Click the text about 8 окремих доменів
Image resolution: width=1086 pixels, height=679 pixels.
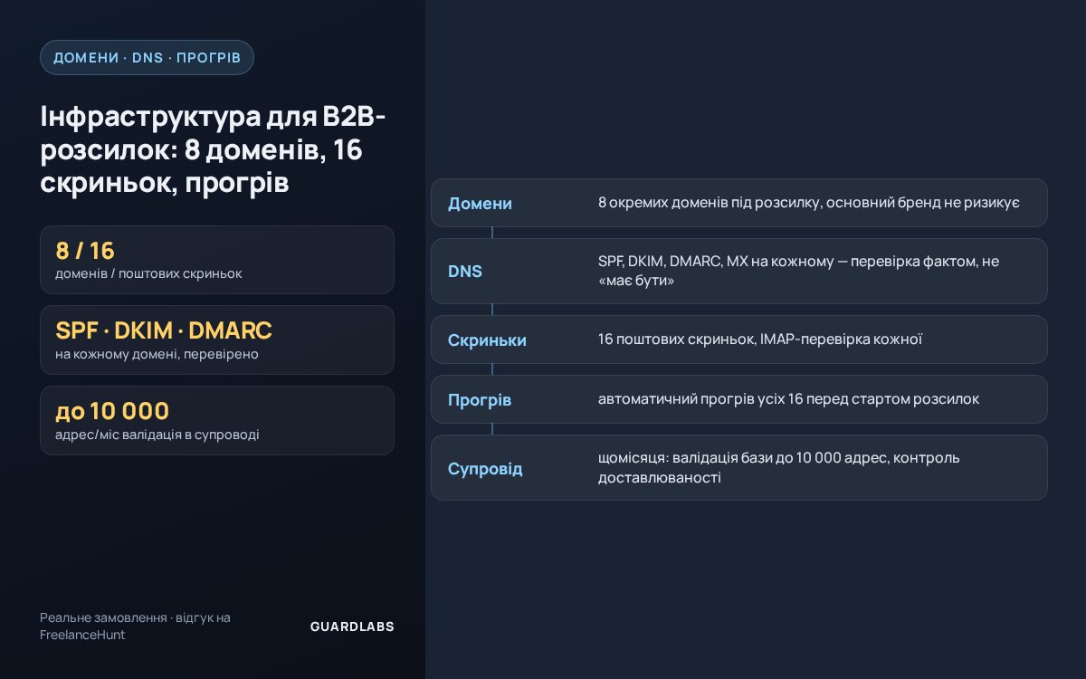(x=809, y=203)
